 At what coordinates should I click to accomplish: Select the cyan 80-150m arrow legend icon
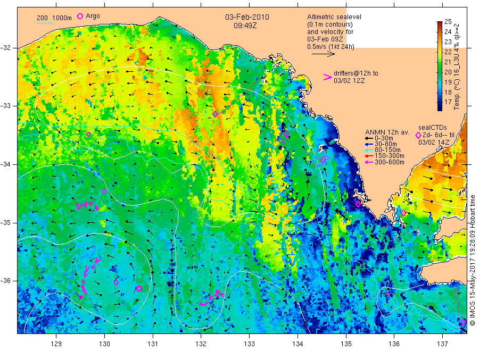[369, 150]
